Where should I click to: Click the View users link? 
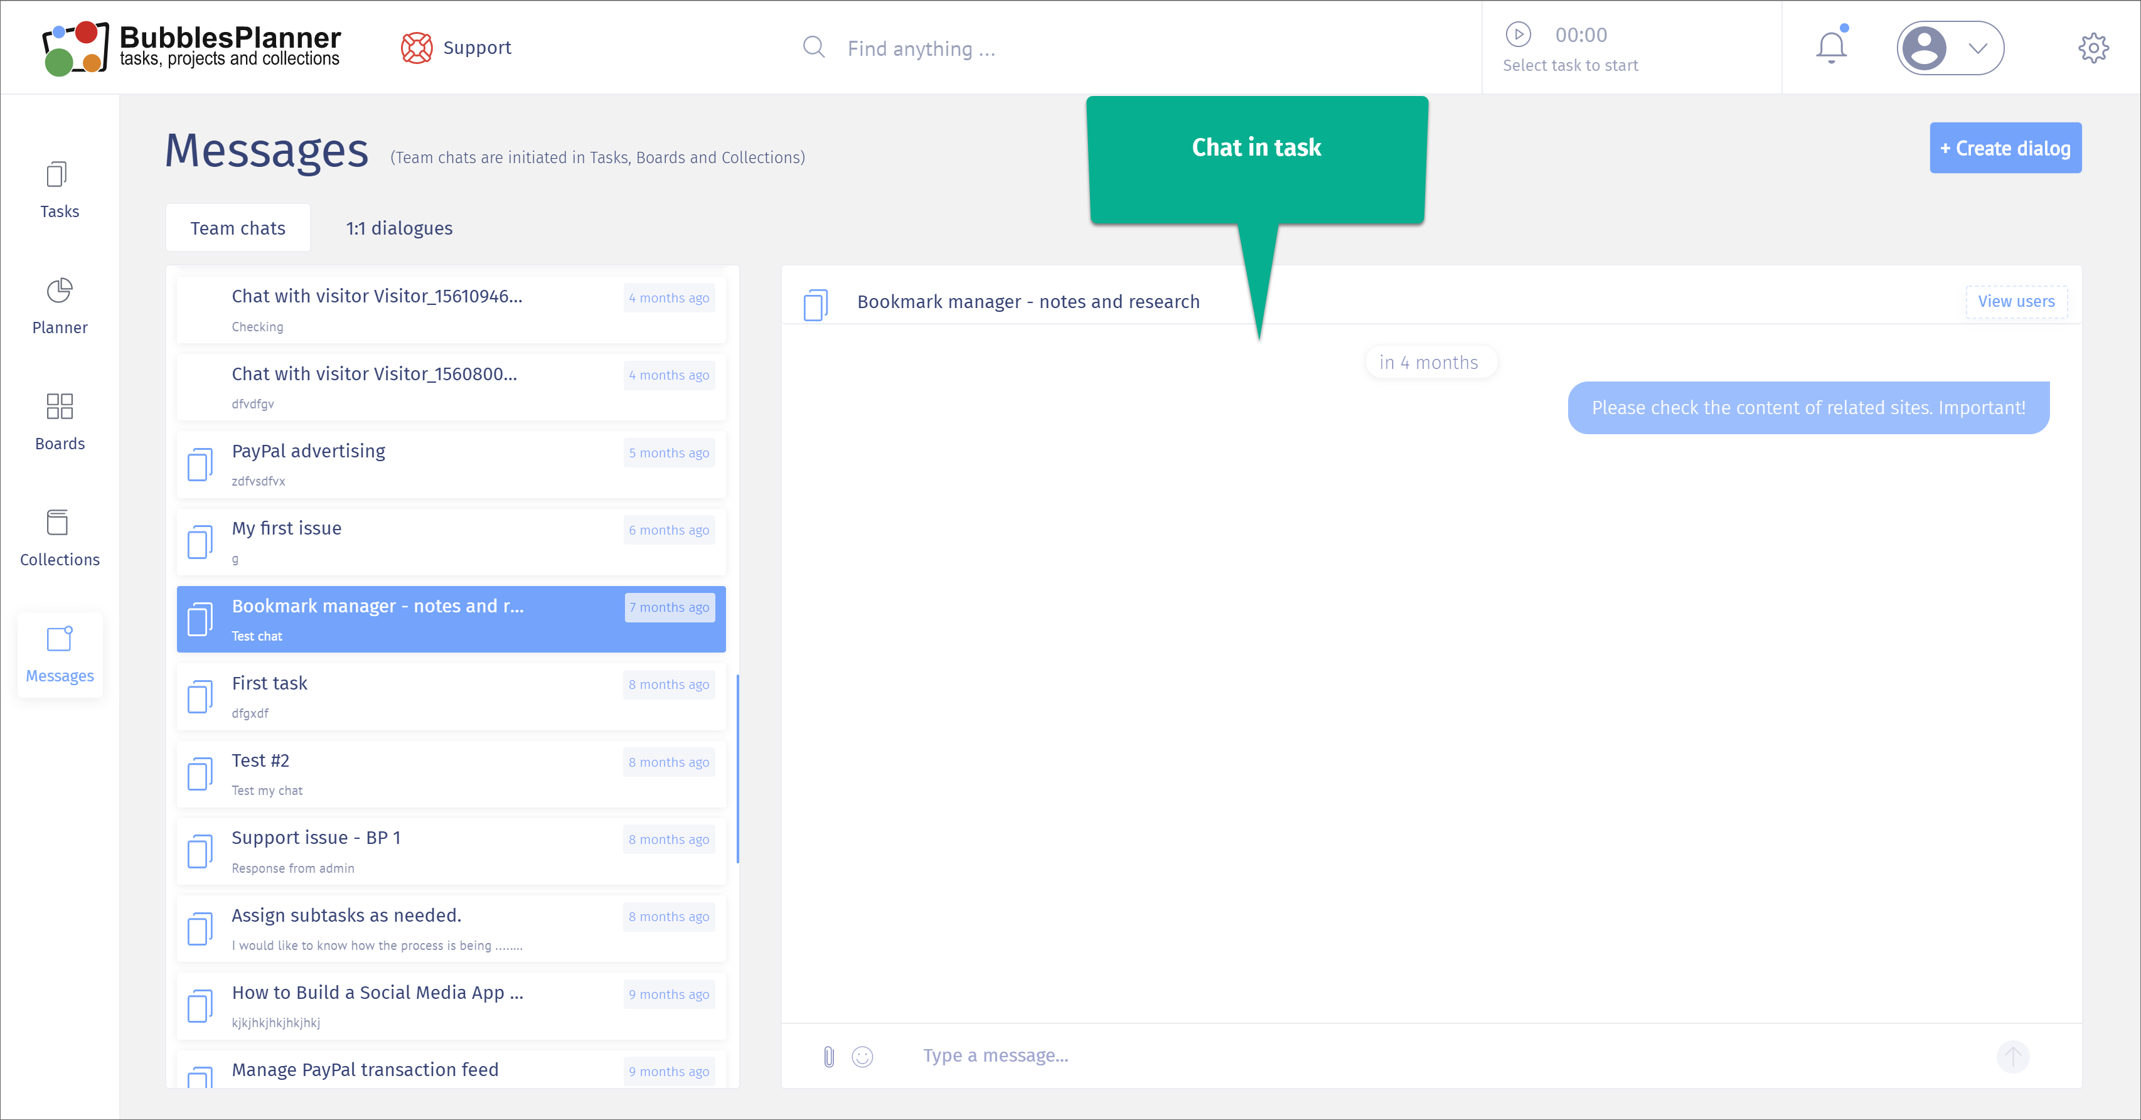[2016, 302]
